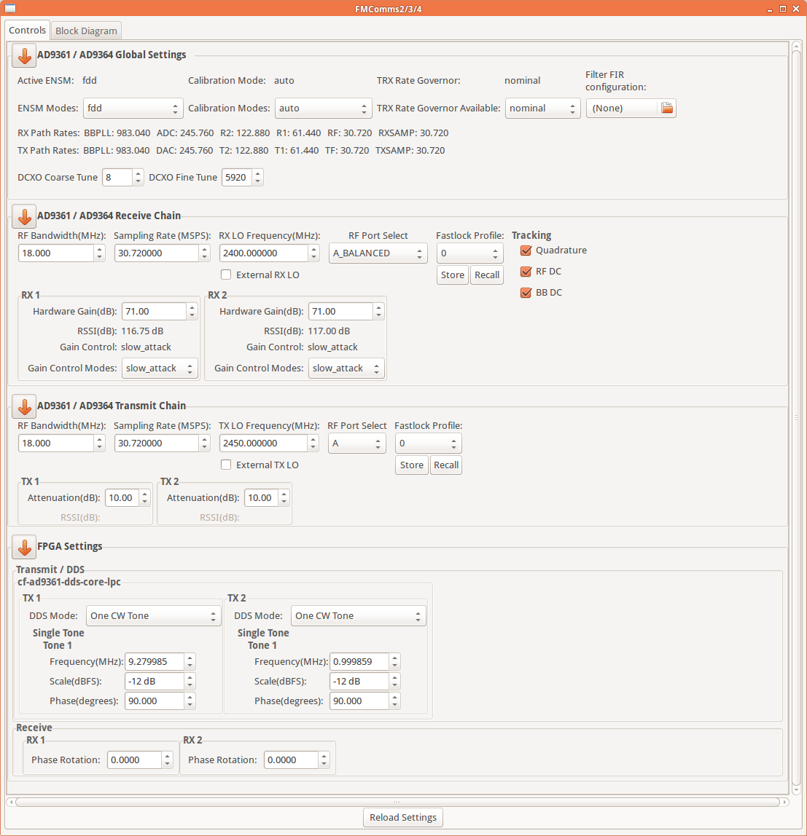Collapse the Transmit Chain section arrow

(x=24, y=406)
